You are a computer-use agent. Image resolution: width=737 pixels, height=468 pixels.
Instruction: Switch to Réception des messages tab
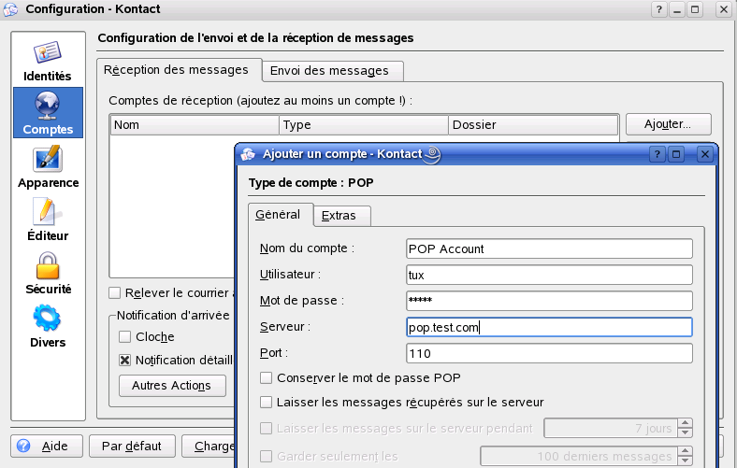click(x=179, y=70)
